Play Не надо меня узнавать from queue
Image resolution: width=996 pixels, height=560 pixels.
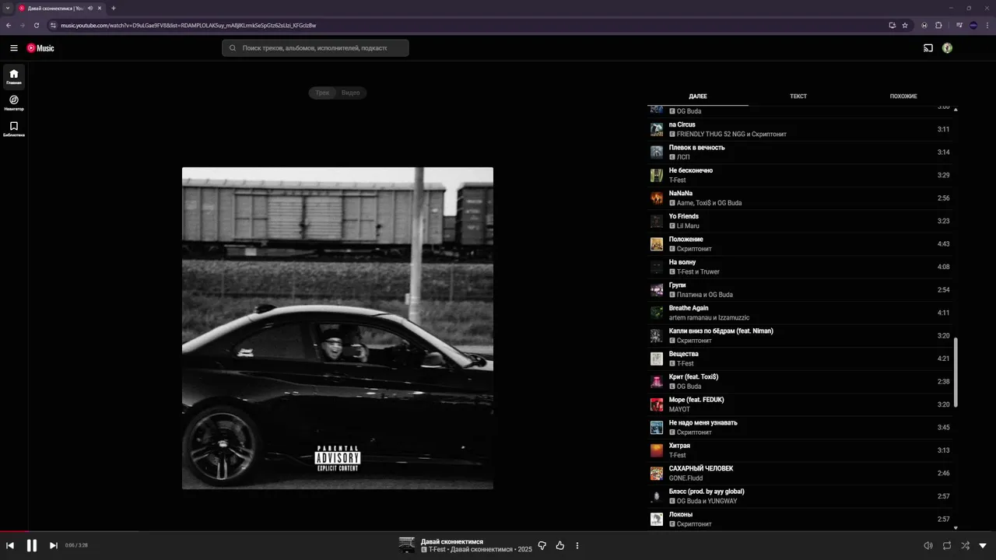click(x=801, y=428)
